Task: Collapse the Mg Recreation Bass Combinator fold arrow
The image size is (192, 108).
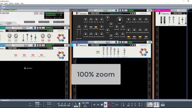Action: click(x=75, y=13)
